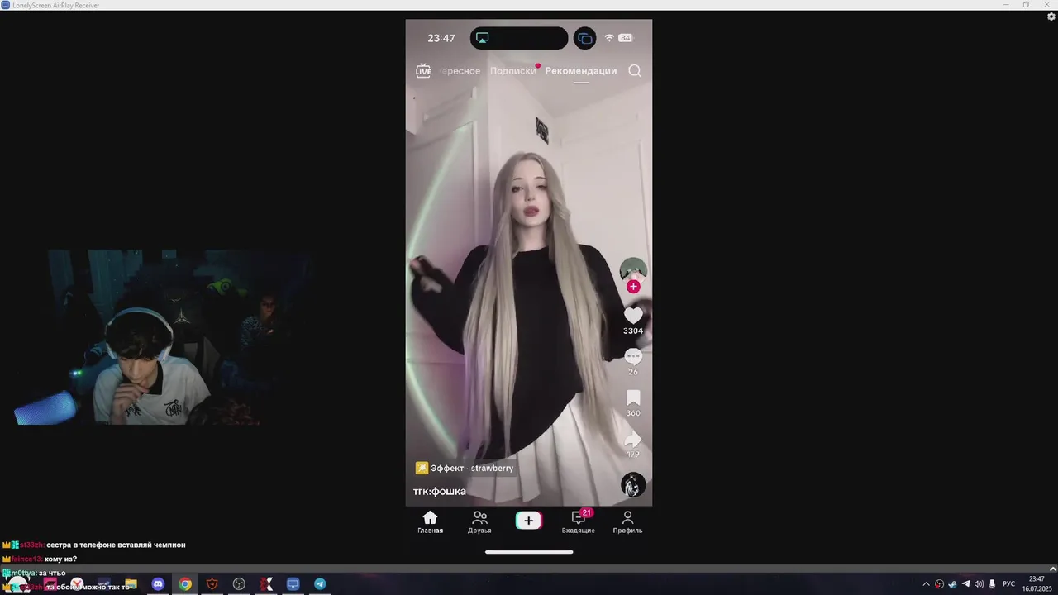Bookmark the video with the save icon
The width and height of the screenshot is (1058, 595).
633,398
